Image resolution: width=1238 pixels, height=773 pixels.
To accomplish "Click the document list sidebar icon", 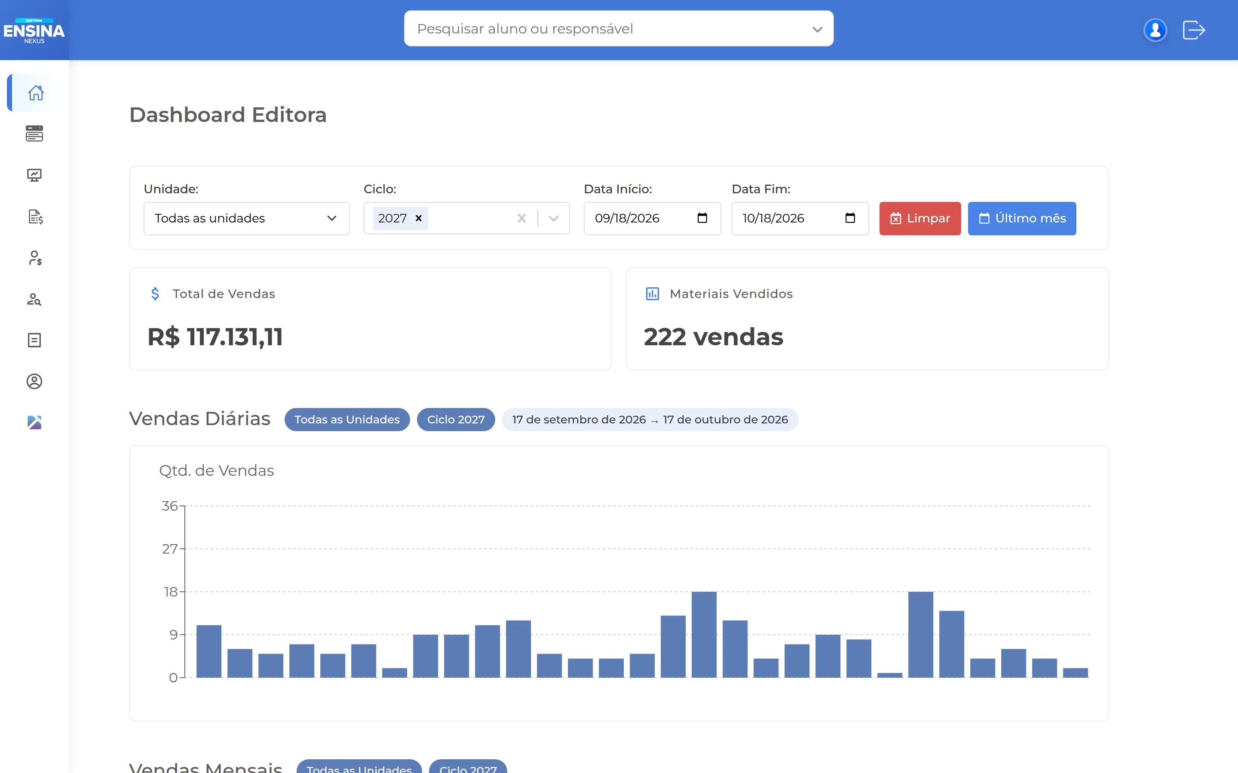I will click(x=34, y=340).
